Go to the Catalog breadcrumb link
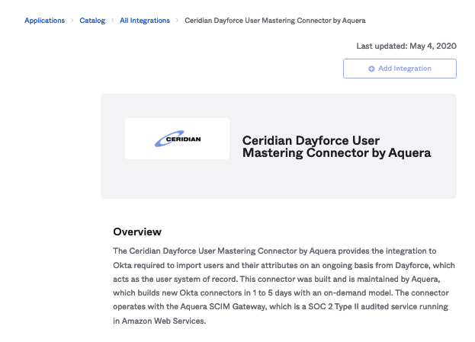The width and height of the screenshot is (475, 342). 92,21
